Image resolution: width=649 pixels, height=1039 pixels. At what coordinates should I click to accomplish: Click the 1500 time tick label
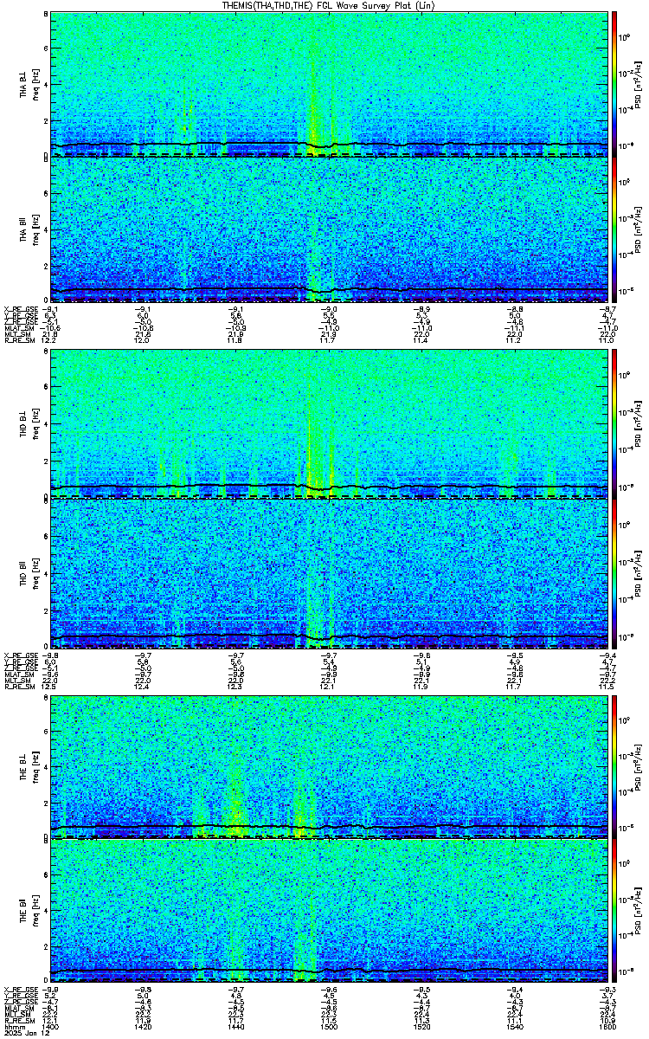(x=330, y=1026)
